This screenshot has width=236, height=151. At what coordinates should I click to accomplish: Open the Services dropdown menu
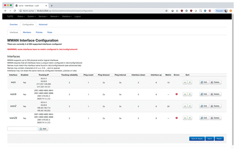tap(43, 17)
